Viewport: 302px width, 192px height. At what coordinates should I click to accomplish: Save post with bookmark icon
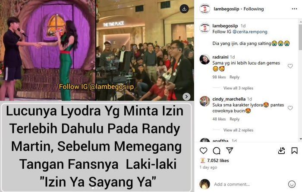coord(294,151)
